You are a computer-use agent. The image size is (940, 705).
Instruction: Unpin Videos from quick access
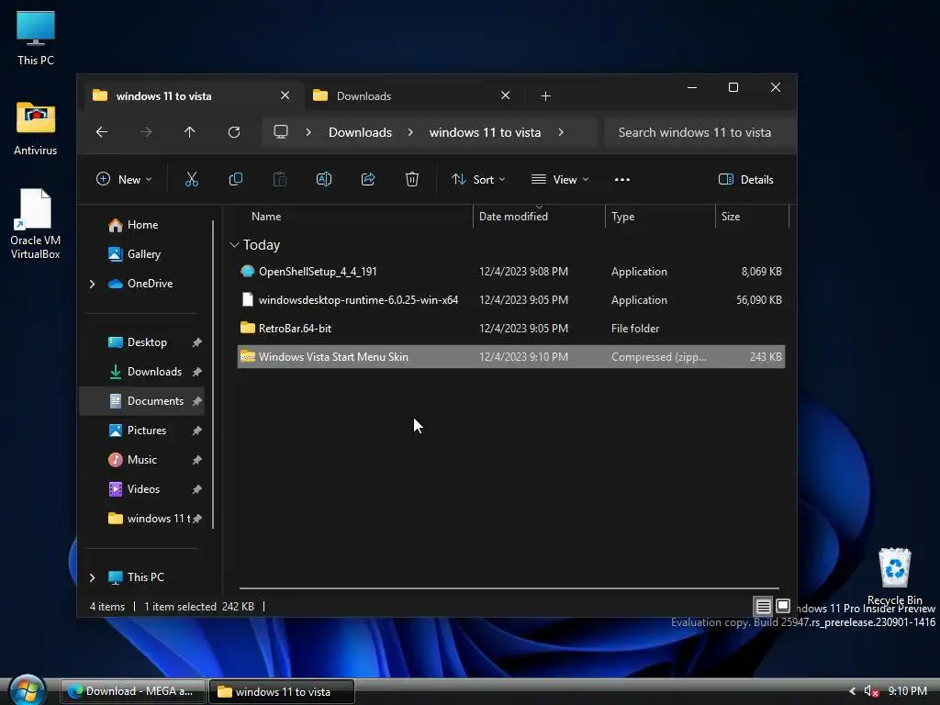pos(196,489)
